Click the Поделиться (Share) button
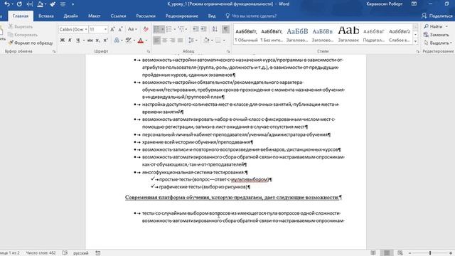Image resolution: width=455 pixels, height=256 pixels. (437, 16)
